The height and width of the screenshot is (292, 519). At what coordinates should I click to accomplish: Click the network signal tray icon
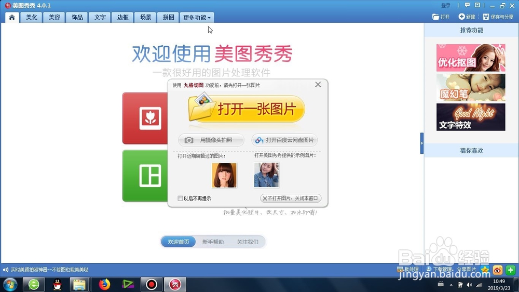(x=479, y=285)
